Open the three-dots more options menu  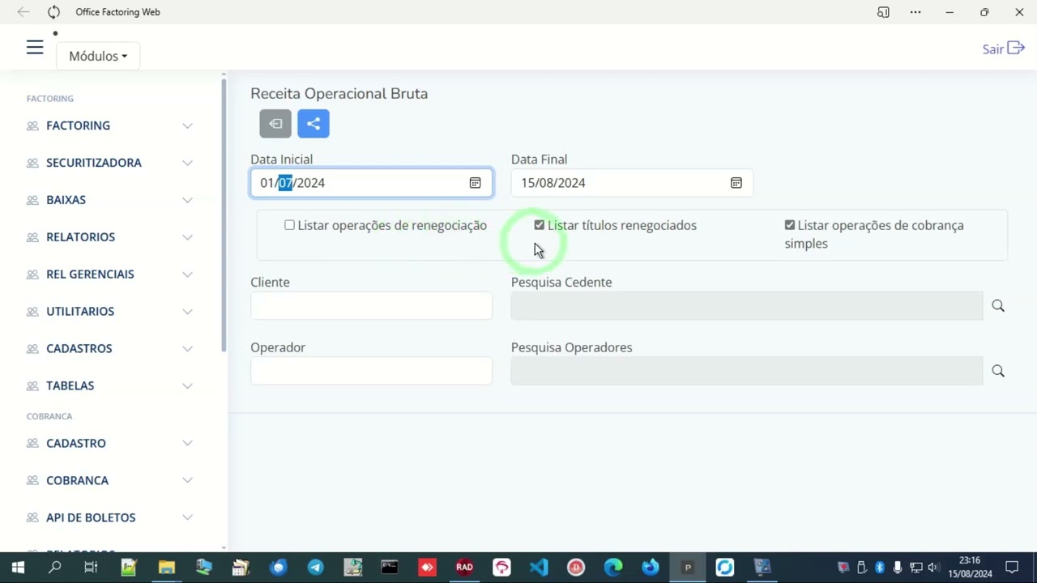coord(915,12)
